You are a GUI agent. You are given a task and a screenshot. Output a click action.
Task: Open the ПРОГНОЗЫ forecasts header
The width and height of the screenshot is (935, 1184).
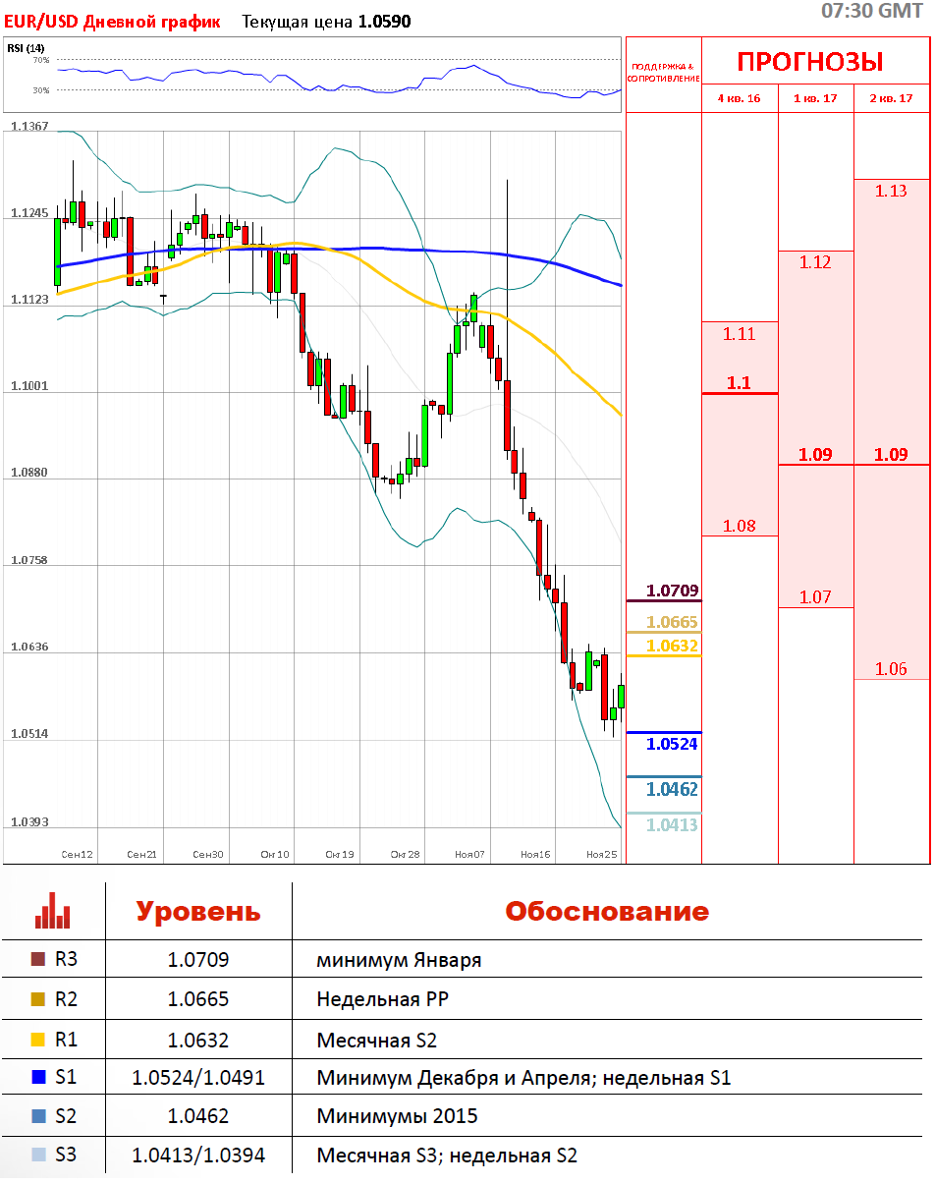pyautogui.click(x=810, y=62)
